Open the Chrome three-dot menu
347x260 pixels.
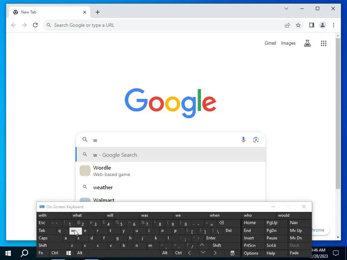(x=333, y=25)
